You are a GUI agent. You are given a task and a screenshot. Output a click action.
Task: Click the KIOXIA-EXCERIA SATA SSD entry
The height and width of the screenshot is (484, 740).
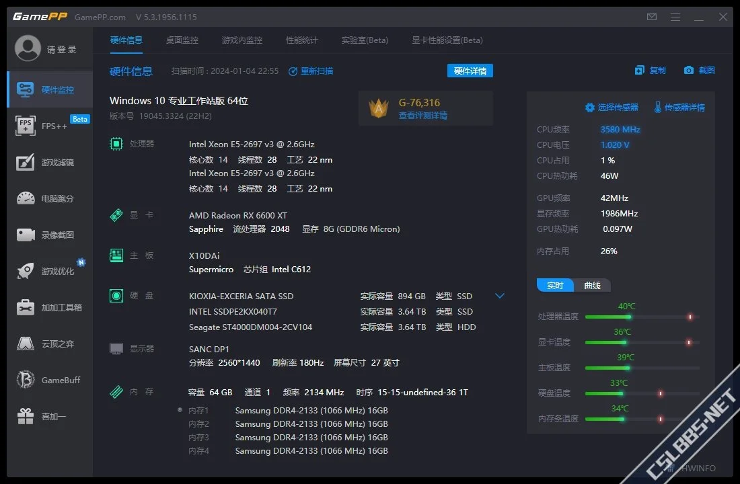click(x=241, y=296)
